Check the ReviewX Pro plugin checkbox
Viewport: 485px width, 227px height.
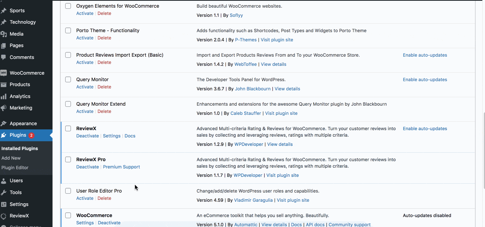point(68,160)
